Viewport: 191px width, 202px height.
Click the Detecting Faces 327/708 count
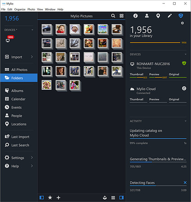pos(135,190)
